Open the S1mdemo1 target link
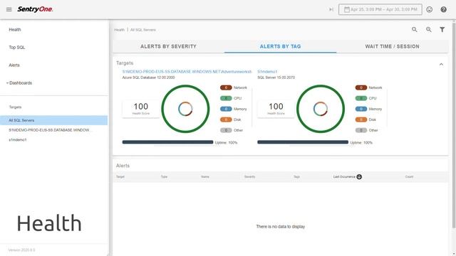The height and width of the screenshot is (256, 456). (x=267, y=71)
